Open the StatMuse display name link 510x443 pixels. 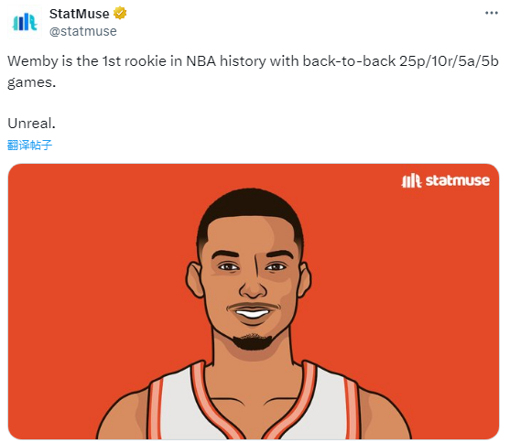tap(79, 14)
